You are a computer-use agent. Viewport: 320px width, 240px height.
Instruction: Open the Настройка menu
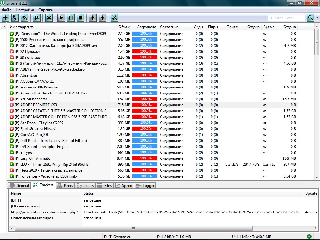[25, 10]
